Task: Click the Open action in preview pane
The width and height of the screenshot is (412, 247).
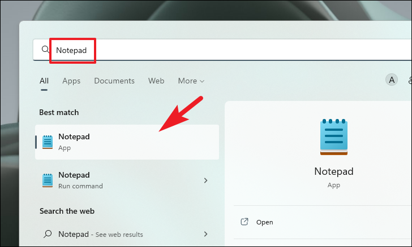Action: coord(323,222)
